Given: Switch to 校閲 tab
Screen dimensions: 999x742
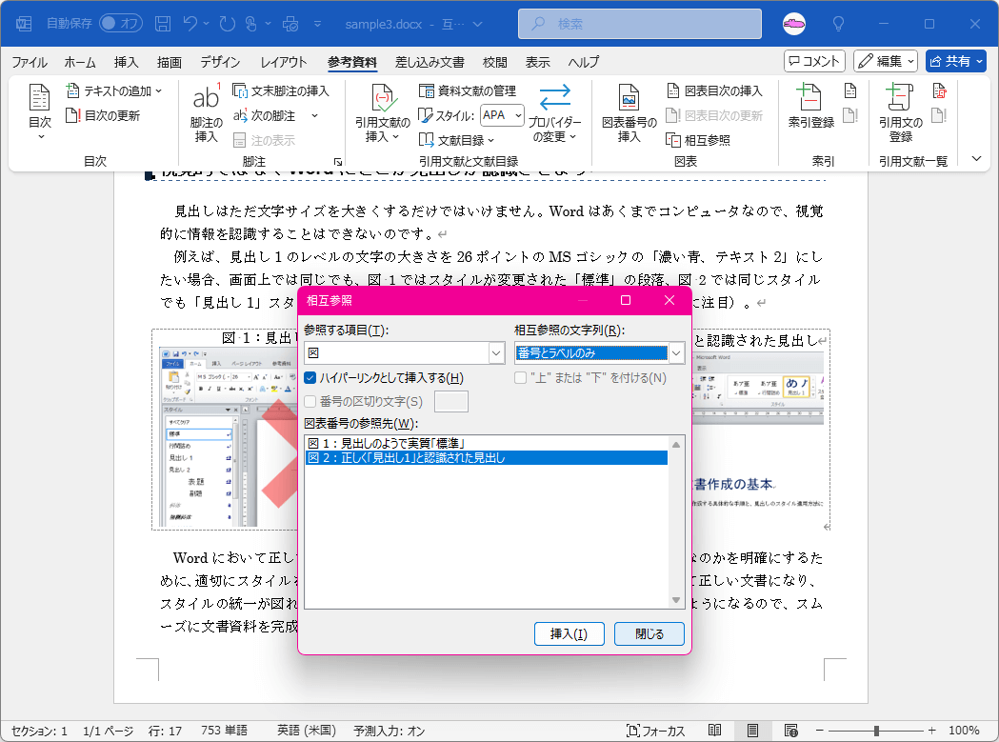Looking at the screenshot, I should (x=495, y=62).
